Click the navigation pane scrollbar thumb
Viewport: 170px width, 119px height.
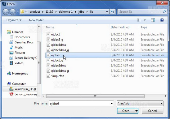[x=39, y=63]
